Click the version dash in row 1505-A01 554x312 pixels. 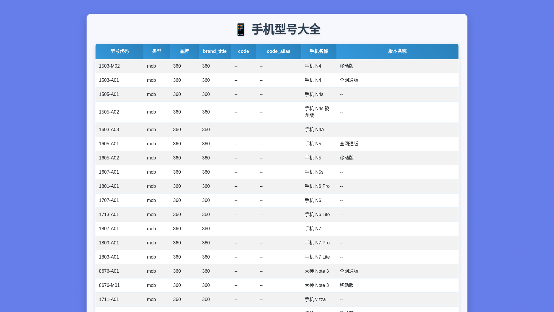341,94
